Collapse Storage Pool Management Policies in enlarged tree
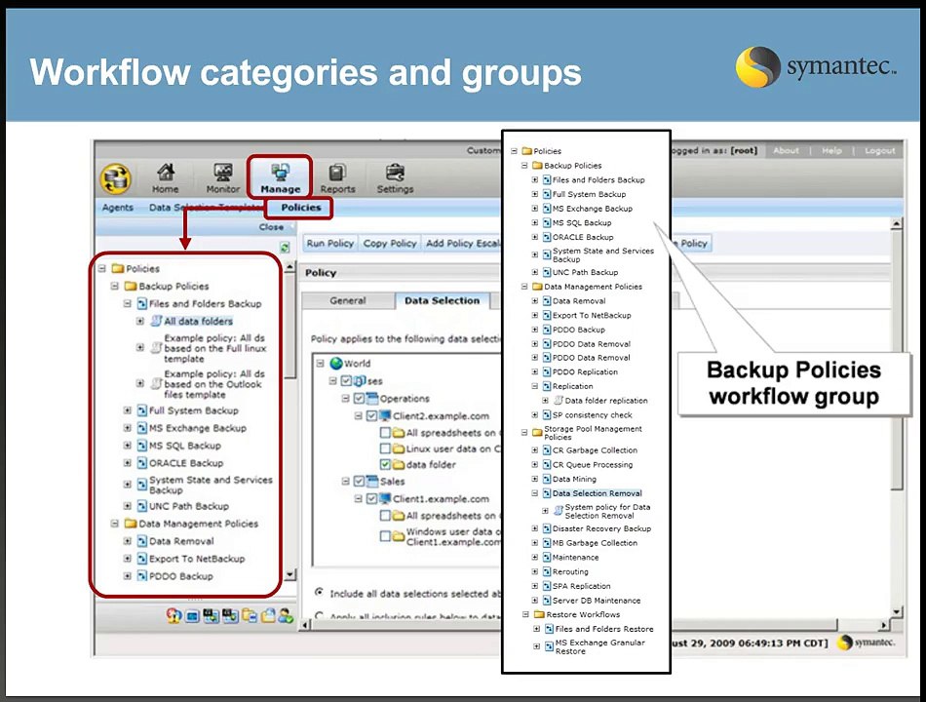This screenshot has width=926, height=702. 523,433
